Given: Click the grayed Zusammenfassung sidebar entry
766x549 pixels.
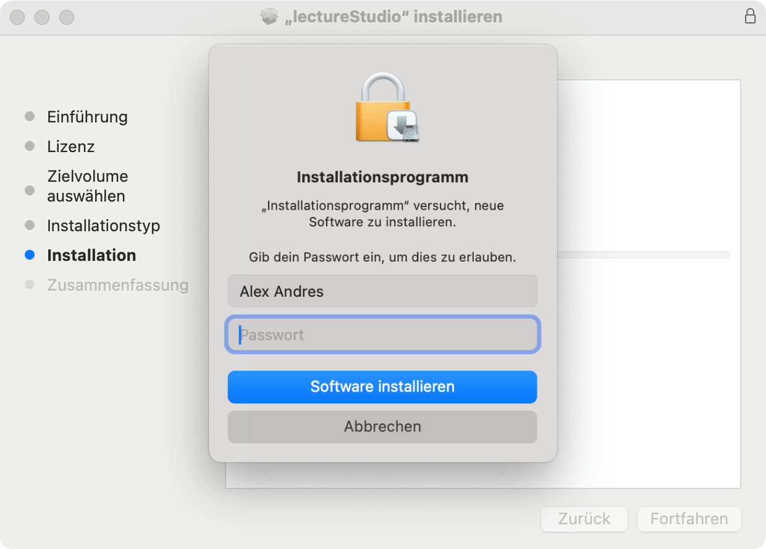Looking at the screenshot, I should pos(117,284).
